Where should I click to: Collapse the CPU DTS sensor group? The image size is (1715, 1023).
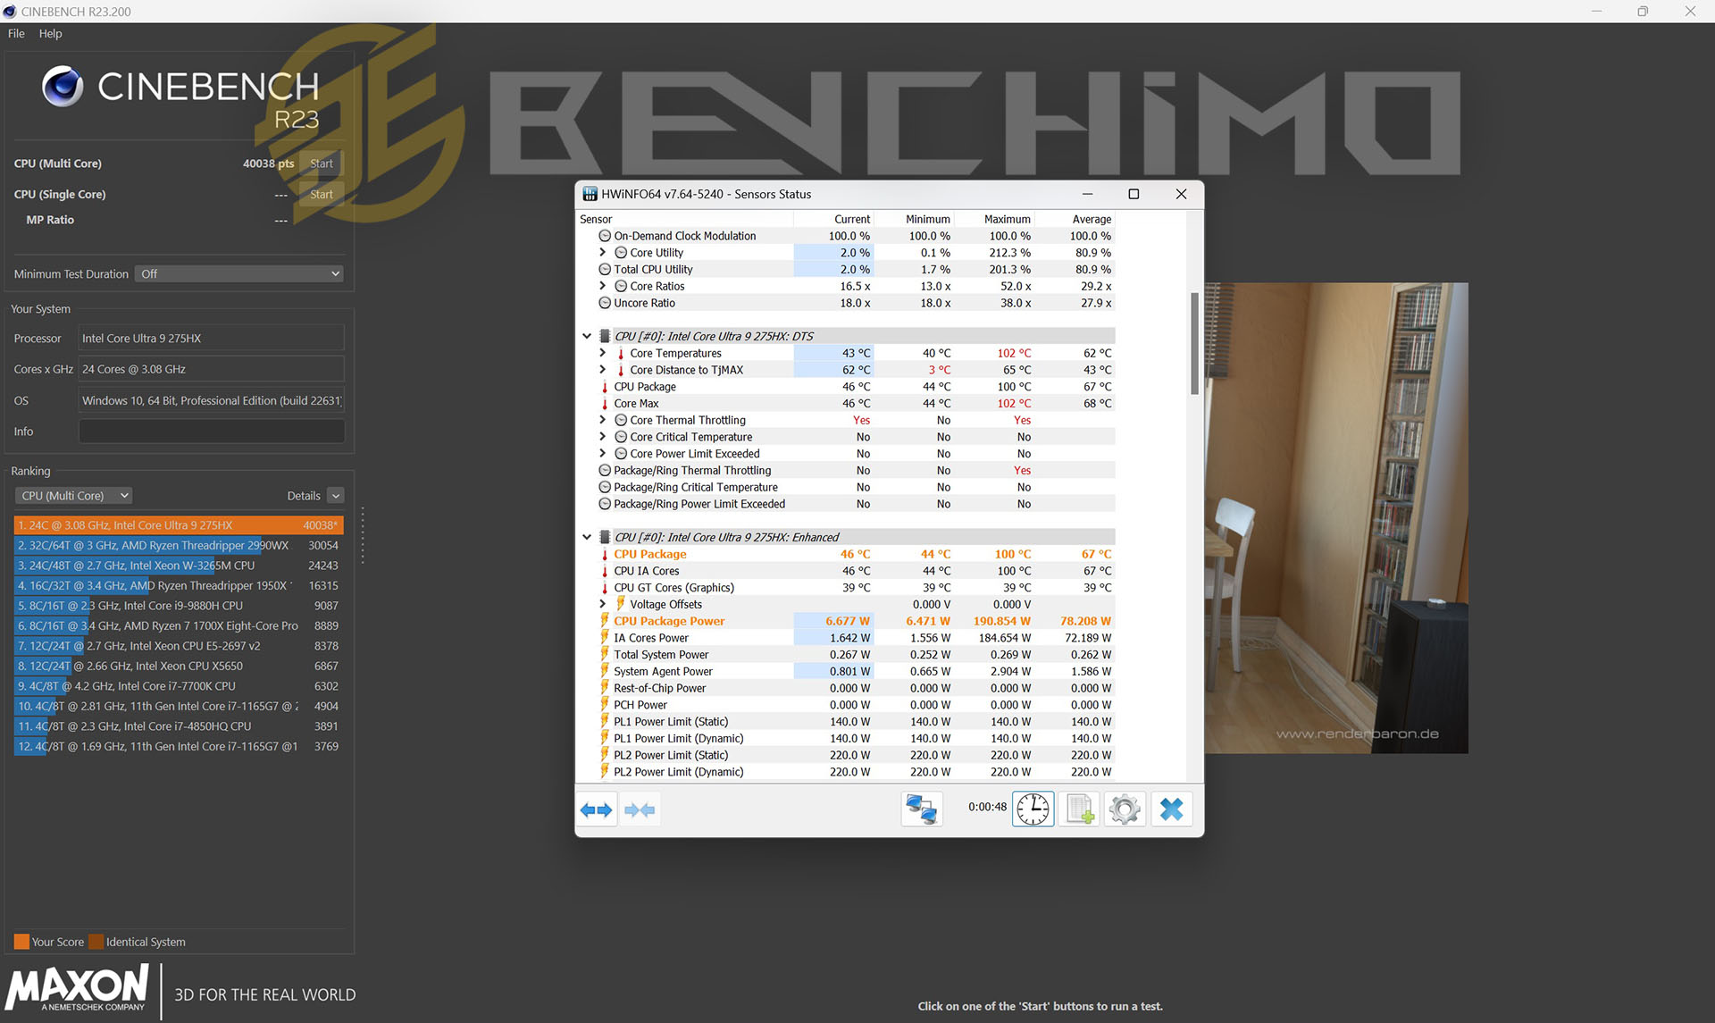click(x=587, y=337)
